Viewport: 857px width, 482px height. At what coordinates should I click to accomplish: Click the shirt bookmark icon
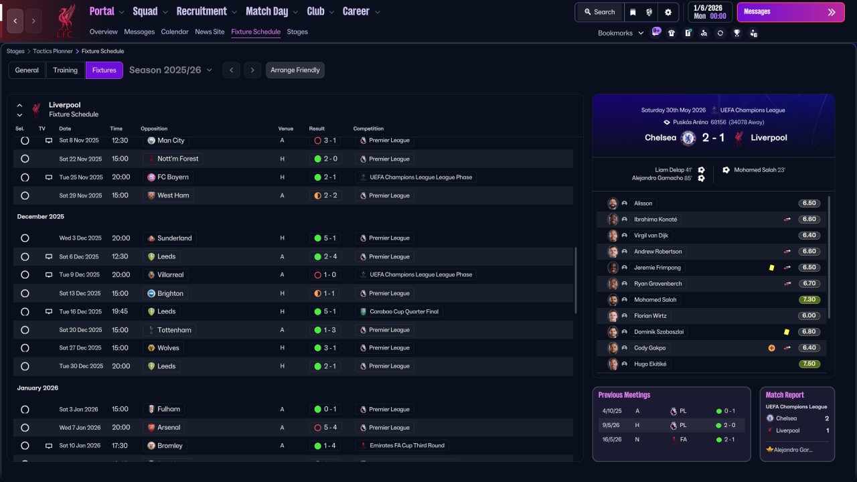point(672,33)
